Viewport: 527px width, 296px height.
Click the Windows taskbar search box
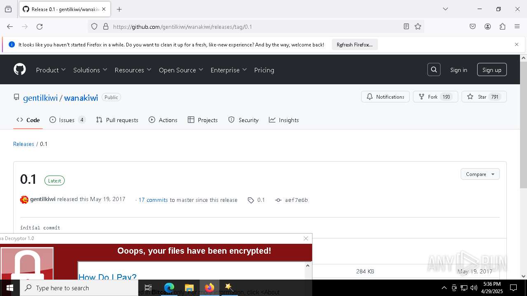tap(79, 288)
